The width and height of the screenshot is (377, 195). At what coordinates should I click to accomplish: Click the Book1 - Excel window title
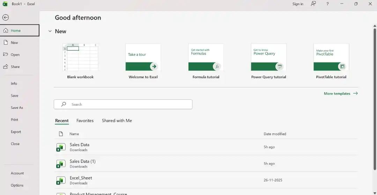[23, 4]
